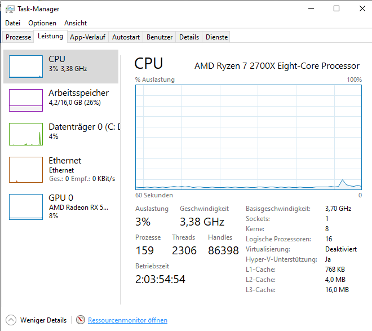Open the Optionen menu
Image resolution: width=372 pixels, height=331 pixels.
(42, 23)
